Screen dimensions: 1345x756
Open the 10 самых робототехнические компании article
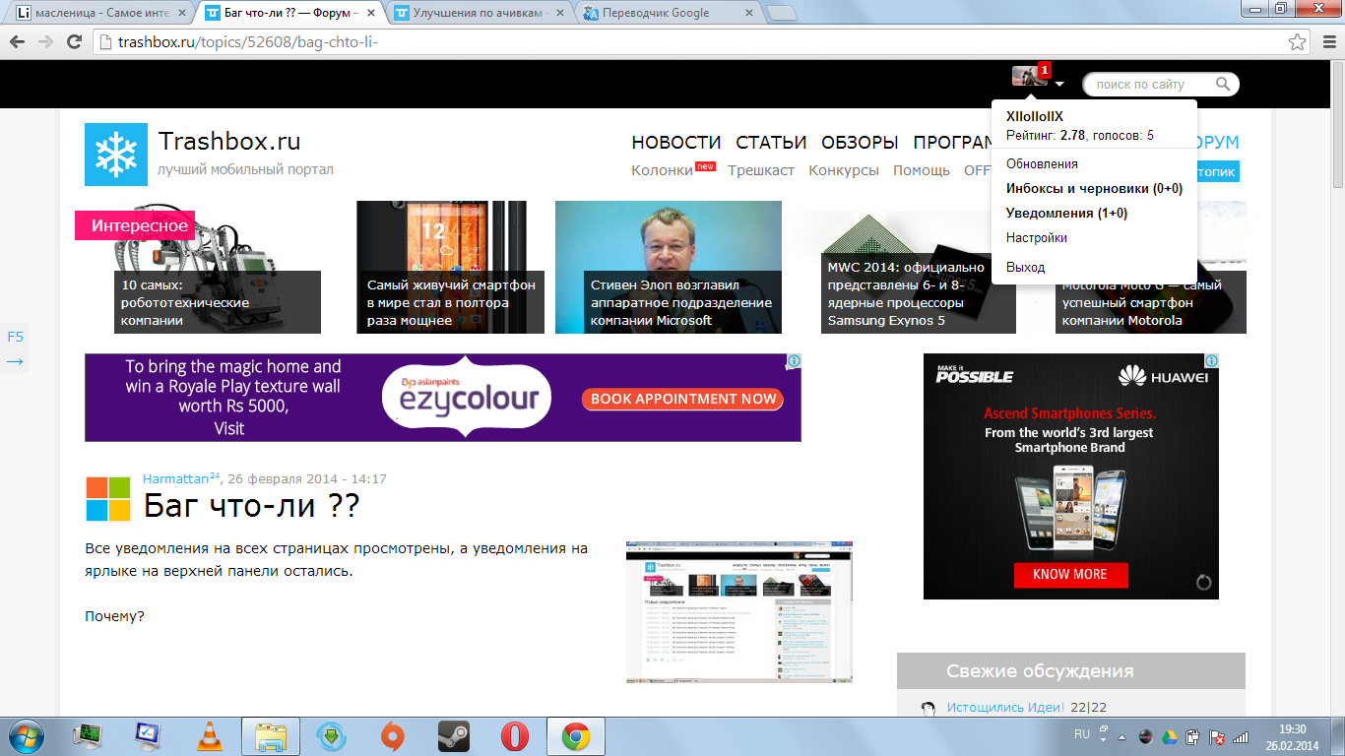217,302
